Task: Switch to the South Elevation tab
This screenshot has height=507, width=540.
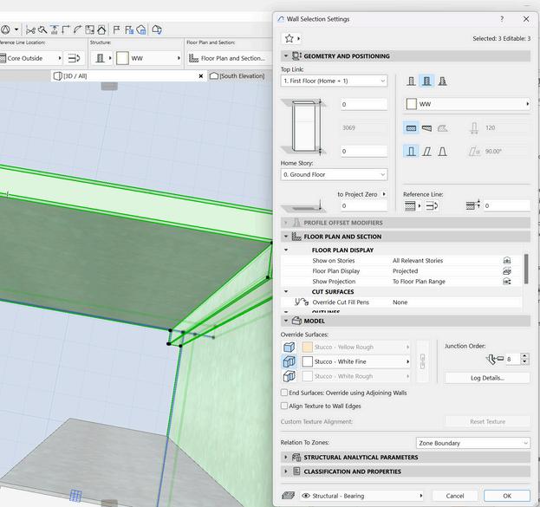Action: pos(237,75)
